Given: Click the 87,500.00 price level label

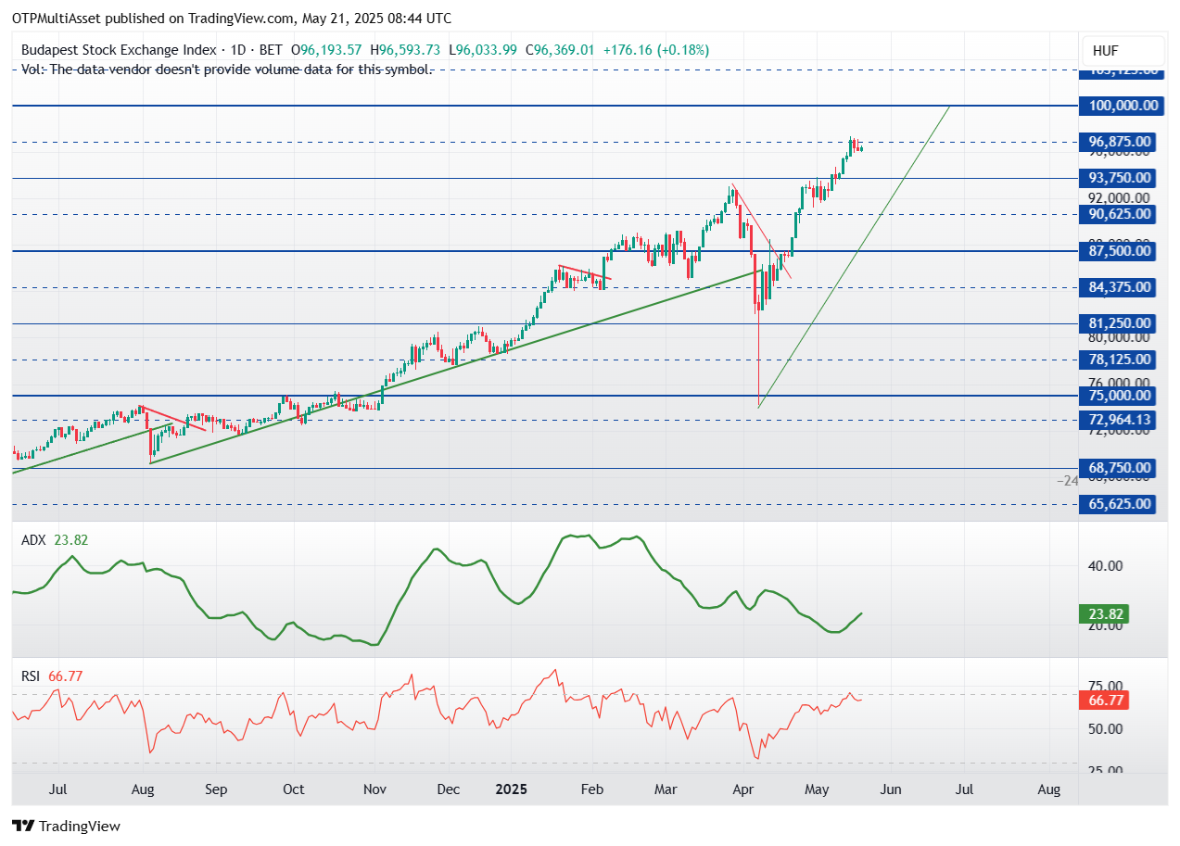Looking at the screenshot, I should point(1117,251).
